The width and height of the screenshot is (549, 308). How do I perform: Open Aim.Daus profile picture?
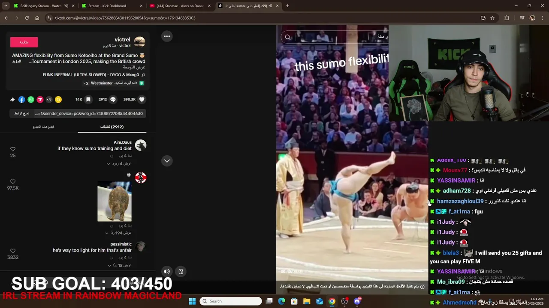point(141,145)
